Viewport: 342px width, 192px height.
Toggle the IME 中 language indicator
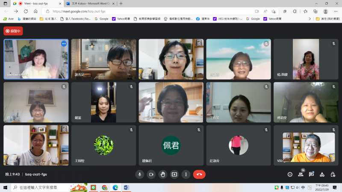click(303, 187)
